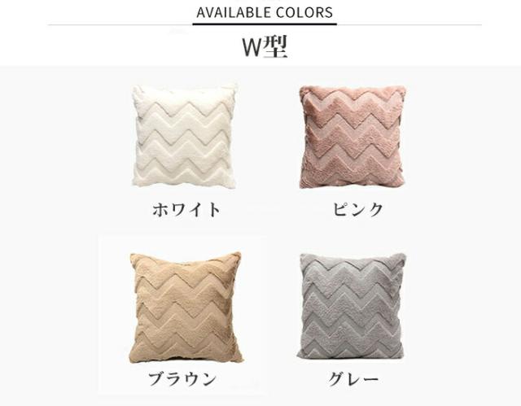Click the thin gray divider line under heading
Image resolution: width=521 pixels, height=406 pixels.
[x=265, y=24]
